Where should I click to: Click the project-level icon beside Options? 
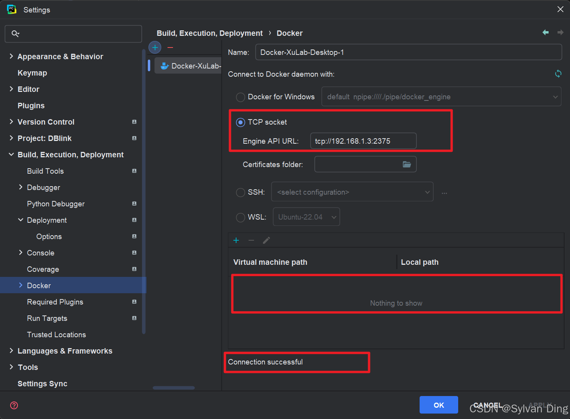tap(134, 236)
